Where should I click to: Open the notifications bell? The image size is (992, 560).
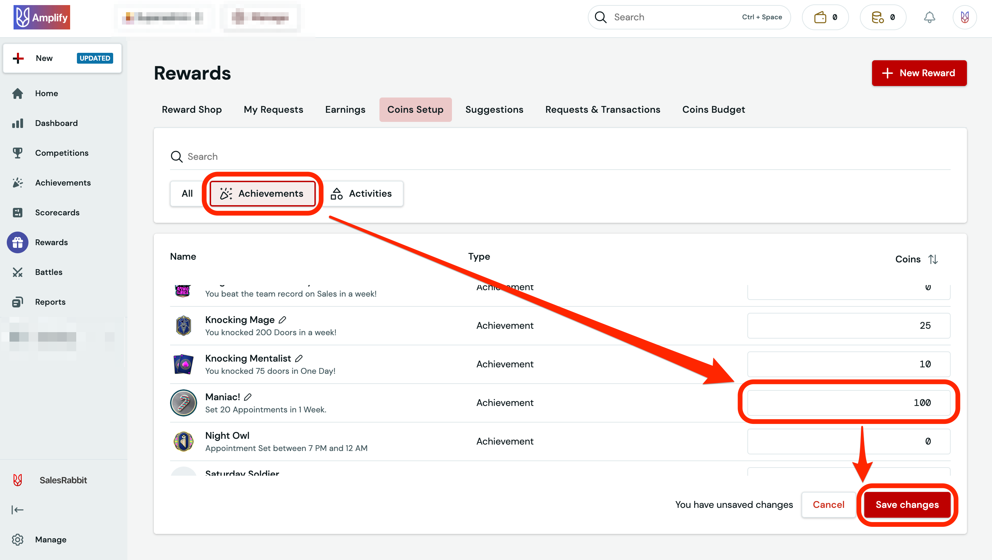pos(930,17)
